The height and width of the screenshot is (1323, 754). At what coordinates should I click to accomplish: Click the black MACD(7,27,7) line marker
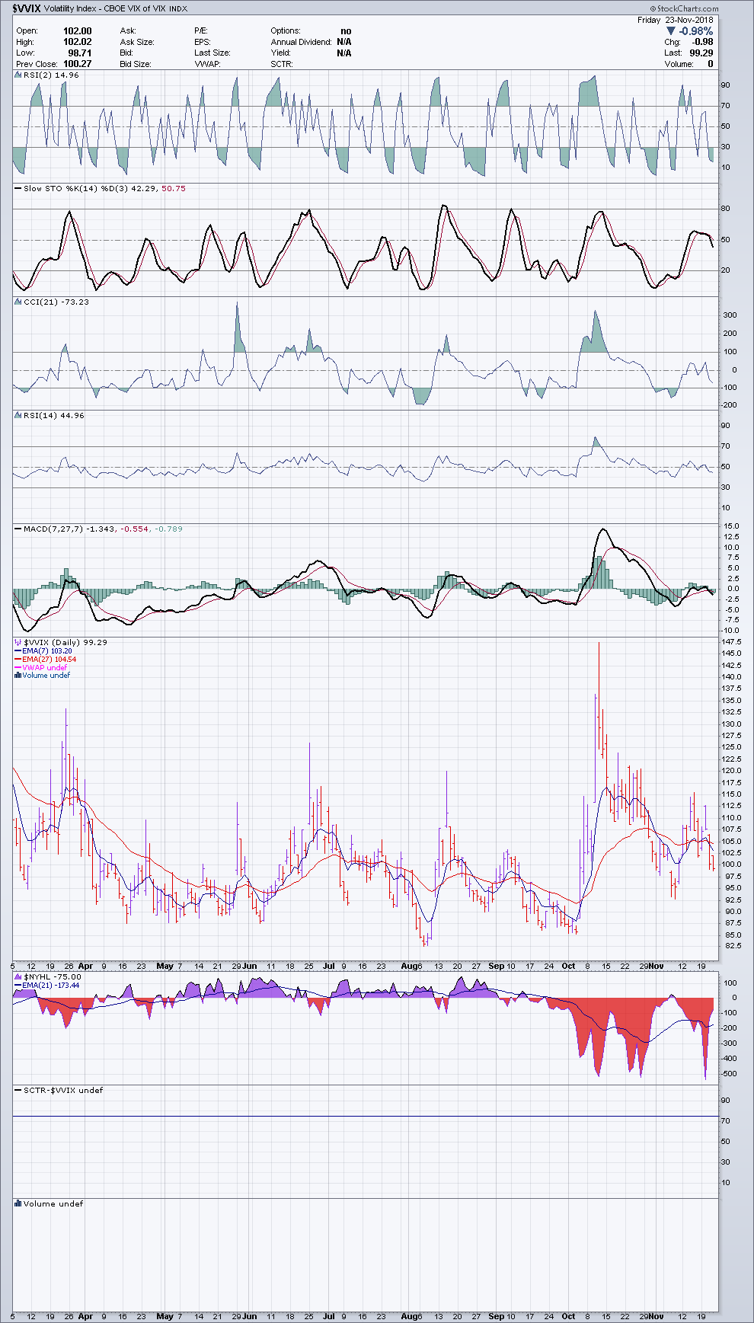18,529
